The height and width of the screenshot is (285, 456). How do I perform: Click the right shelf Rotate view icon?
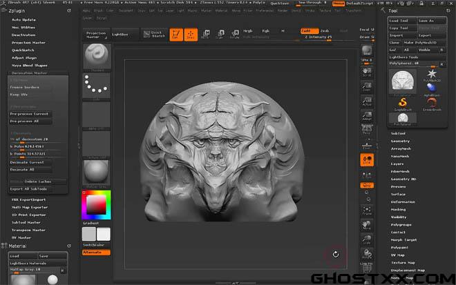(x=367, y=254)
